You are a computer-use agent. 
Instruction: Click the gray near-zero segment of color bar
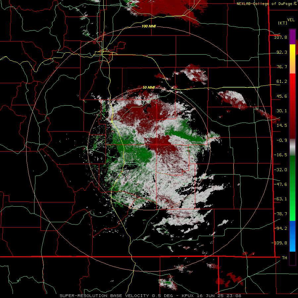[292, 147]
